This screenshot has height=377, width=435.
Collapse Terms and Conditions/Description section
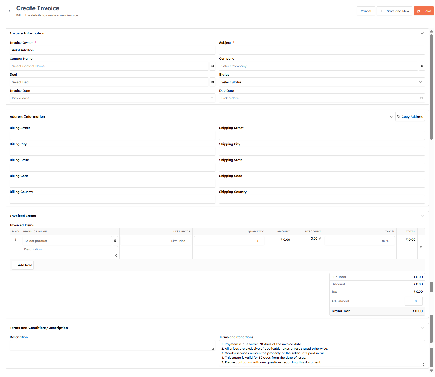[x=422, y=328]
